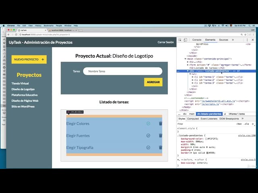This screenshot has height=193, width=258.
Task: Open the Diseño de Página Web project
Action: point(25,101)
